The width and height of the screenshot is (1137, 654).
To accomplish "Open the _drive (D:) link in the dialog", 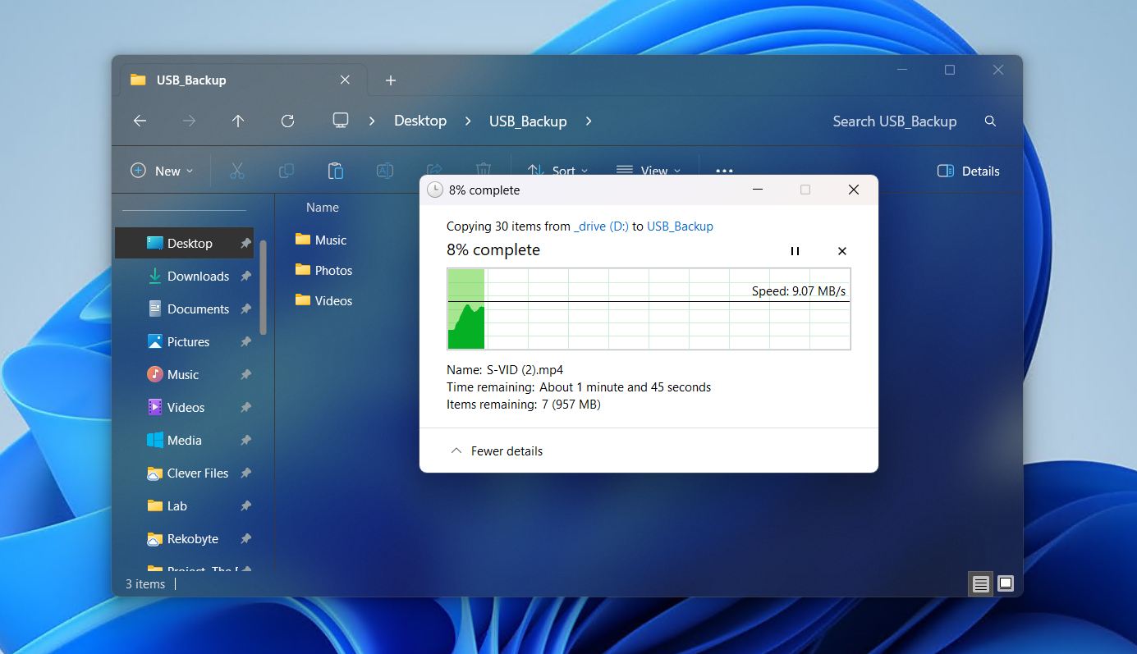I will (x=601, y=226).
